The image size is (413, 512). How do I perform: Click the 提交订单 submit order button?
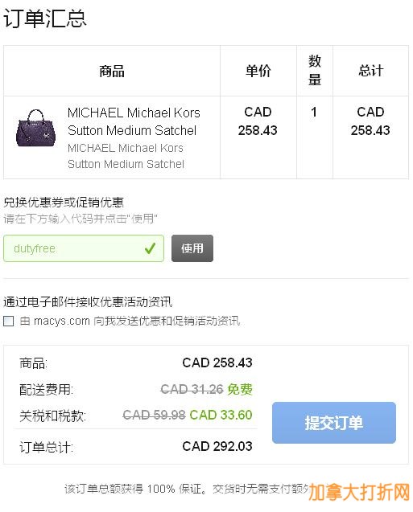tap(334, 423)
